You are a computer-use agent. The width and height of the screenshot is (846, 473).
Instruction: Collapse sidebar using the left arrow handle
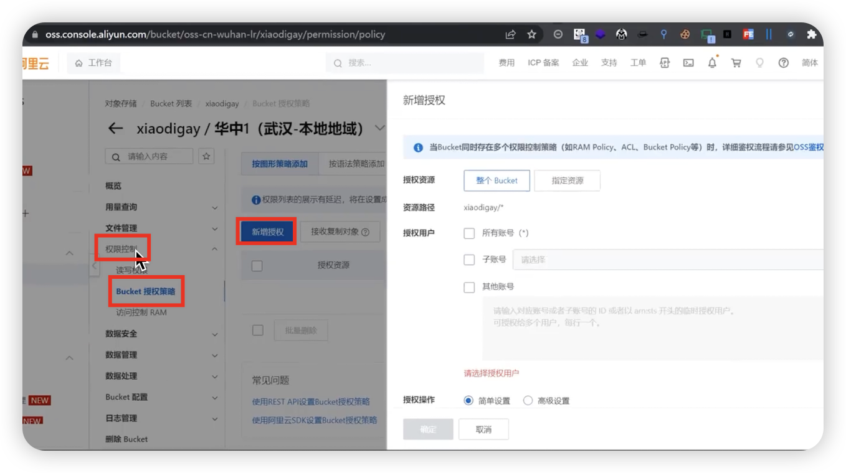tap(94, 266)
